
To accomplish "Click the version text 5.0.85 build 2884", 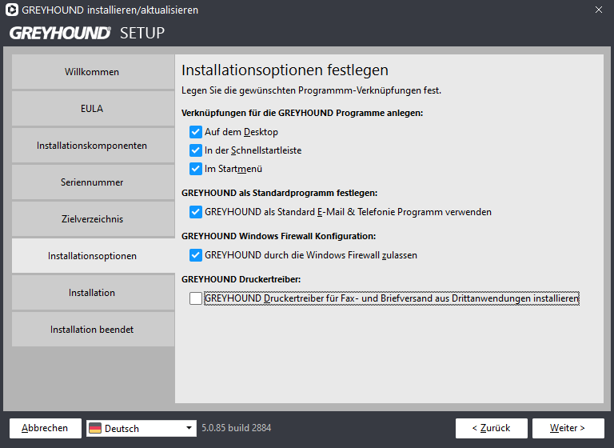I will 236,428.
